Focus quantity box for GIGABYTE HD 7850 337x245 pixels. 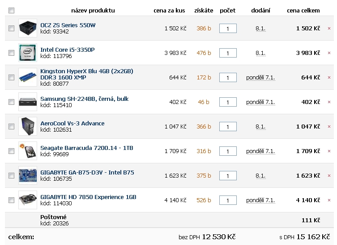pos(228,200)
